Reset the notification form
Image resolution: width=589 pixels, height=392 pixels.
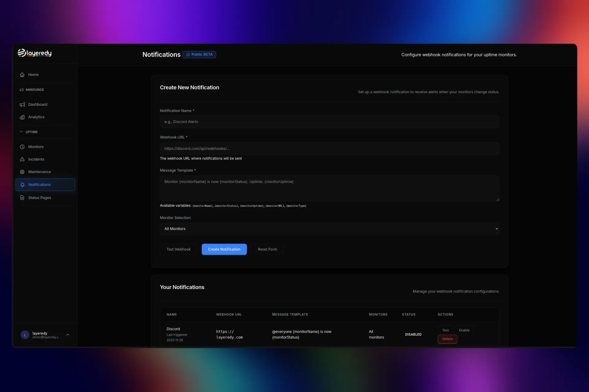pyautogui.click(x=267, y=249)
